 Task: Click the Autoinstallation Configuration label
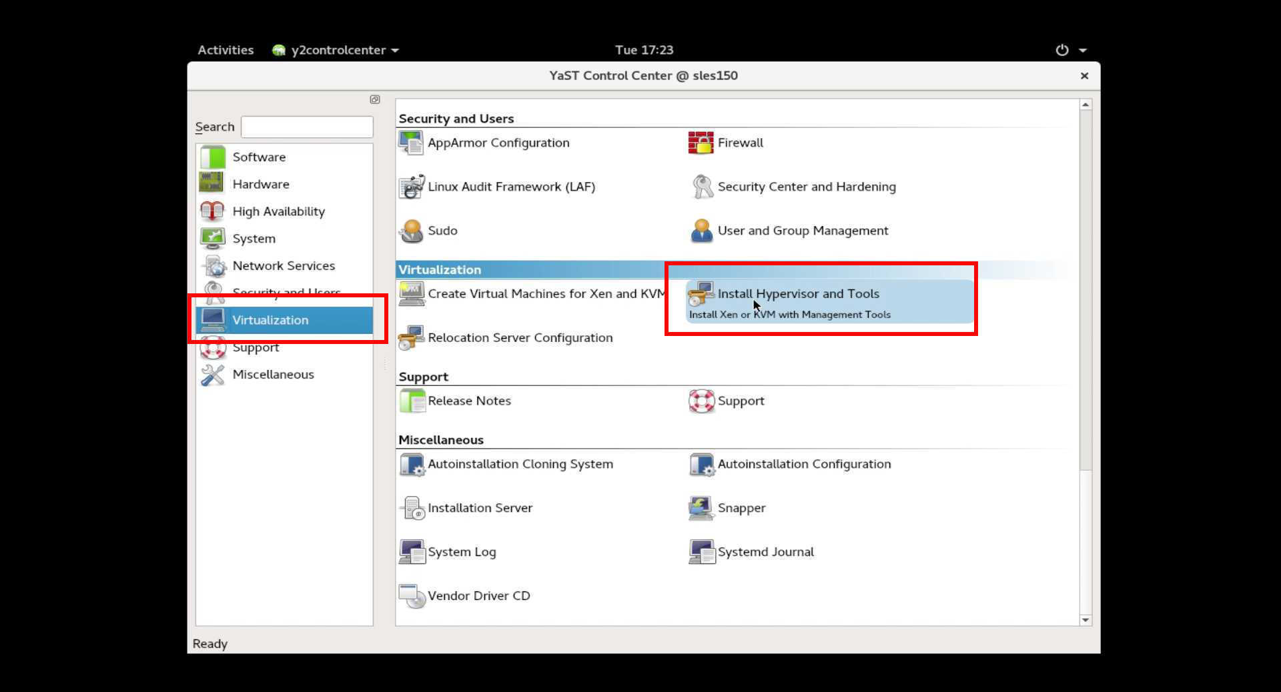pos(804,464)
